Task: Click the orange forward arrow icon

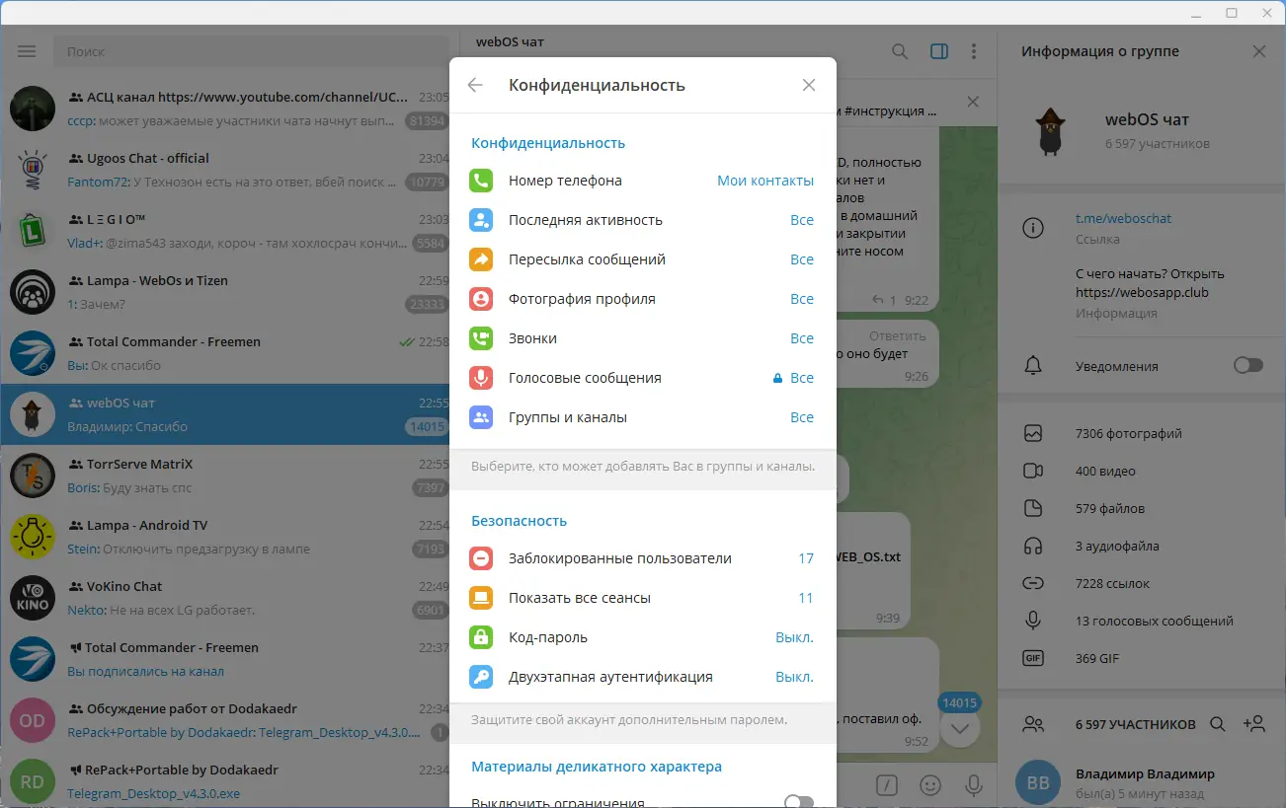Action: coord(481,259)
